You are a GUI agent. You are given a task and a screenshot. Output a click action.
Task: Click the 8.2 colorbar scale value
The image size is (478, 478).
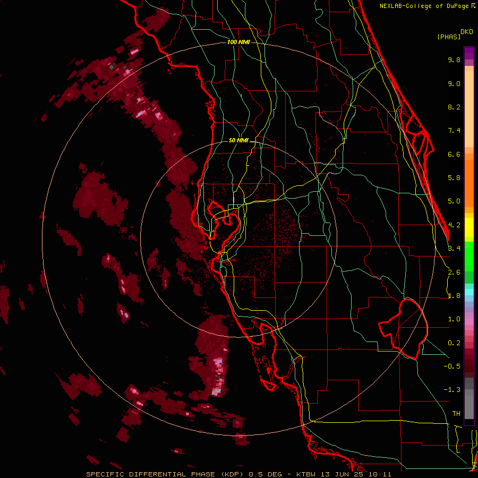pyautogui.click(x=454, y=107)
